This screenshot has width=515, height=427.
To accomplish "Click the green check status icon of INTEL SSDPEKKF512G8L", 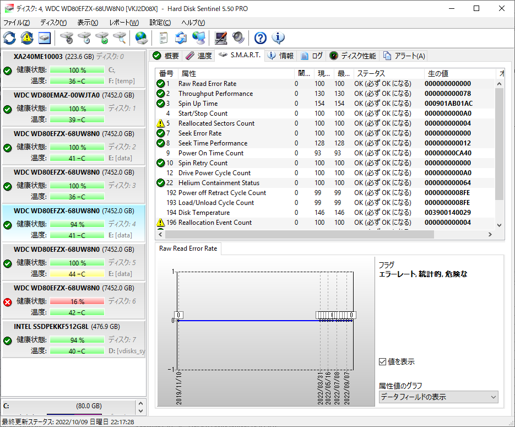I will point(8,340).
